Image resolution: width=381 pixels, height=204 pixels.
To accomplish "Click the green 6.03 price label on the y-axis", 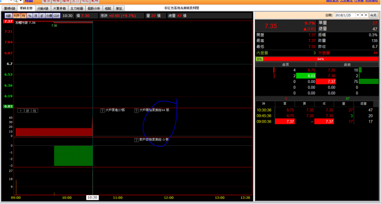I will pyautogui.click(x=8, y=106).
